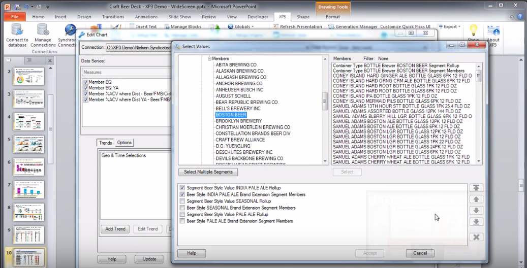Move selected segment up one position
527x268 pixels.
pos(476,199)
